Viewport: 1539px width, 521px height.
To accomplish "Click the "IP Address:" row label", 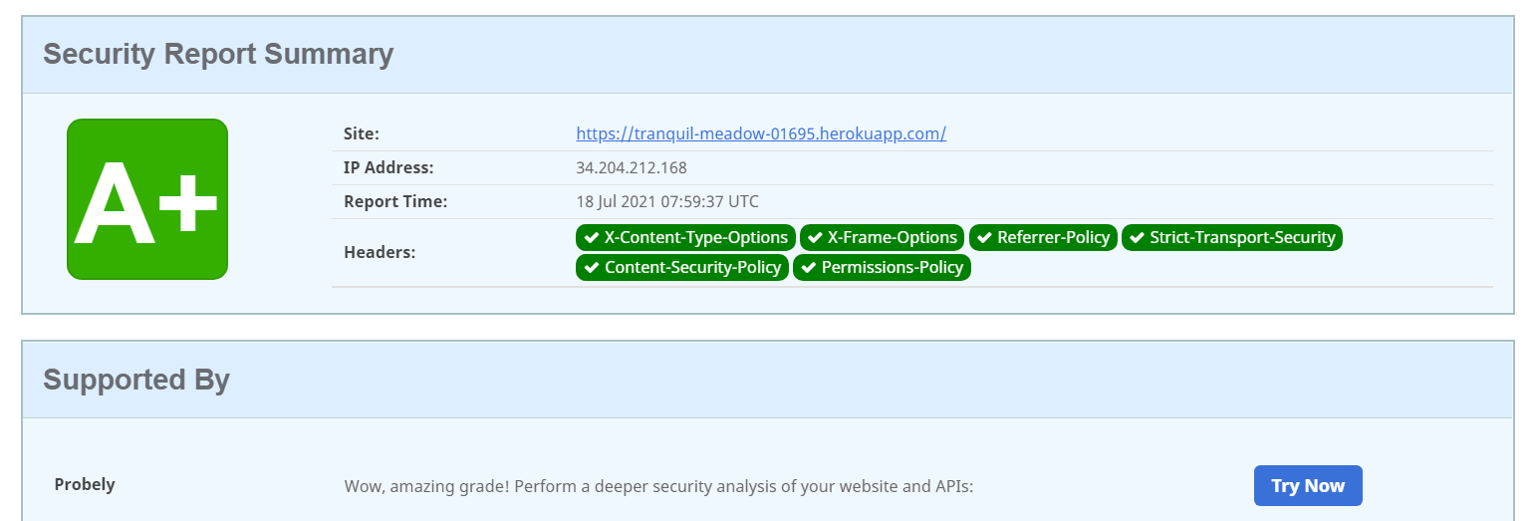I will pos(388,167).
